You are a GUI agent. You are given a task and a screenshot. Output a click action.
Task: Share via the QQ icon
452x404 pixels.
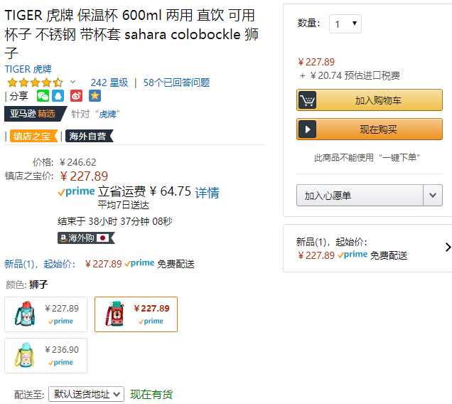58,96
